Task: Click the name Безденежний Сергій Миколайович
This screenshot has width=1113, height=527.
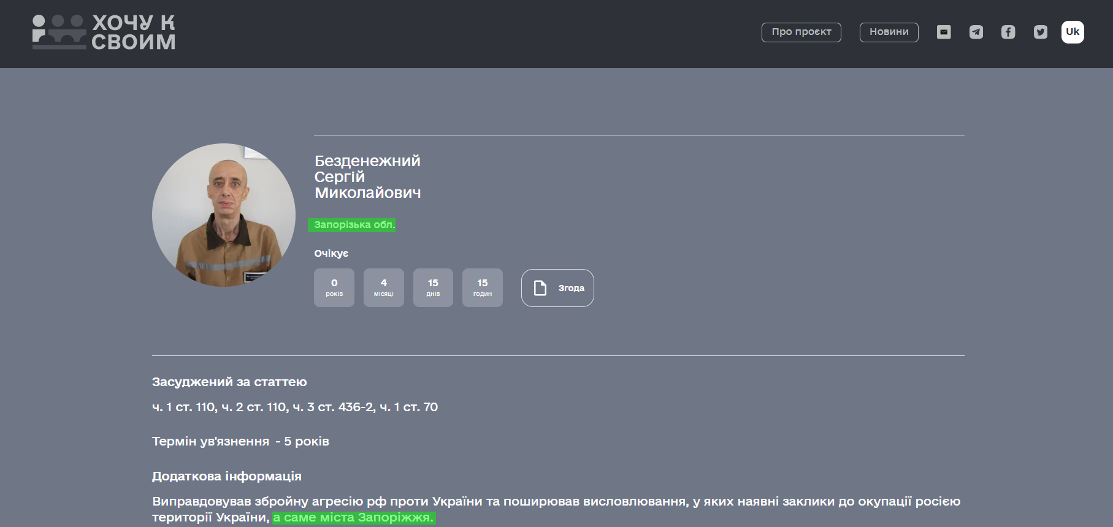Action: 367,176
